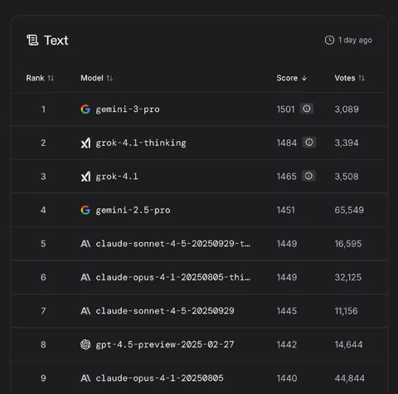
Task: Click the OpenAI logo beside gpt-4.5-preview
Action: (85, 344)
